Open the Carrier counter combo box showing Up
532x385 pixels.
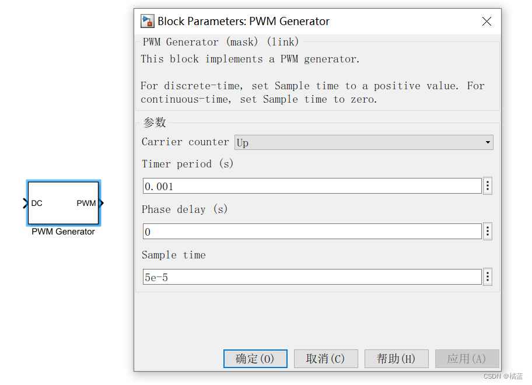(364, 142)
